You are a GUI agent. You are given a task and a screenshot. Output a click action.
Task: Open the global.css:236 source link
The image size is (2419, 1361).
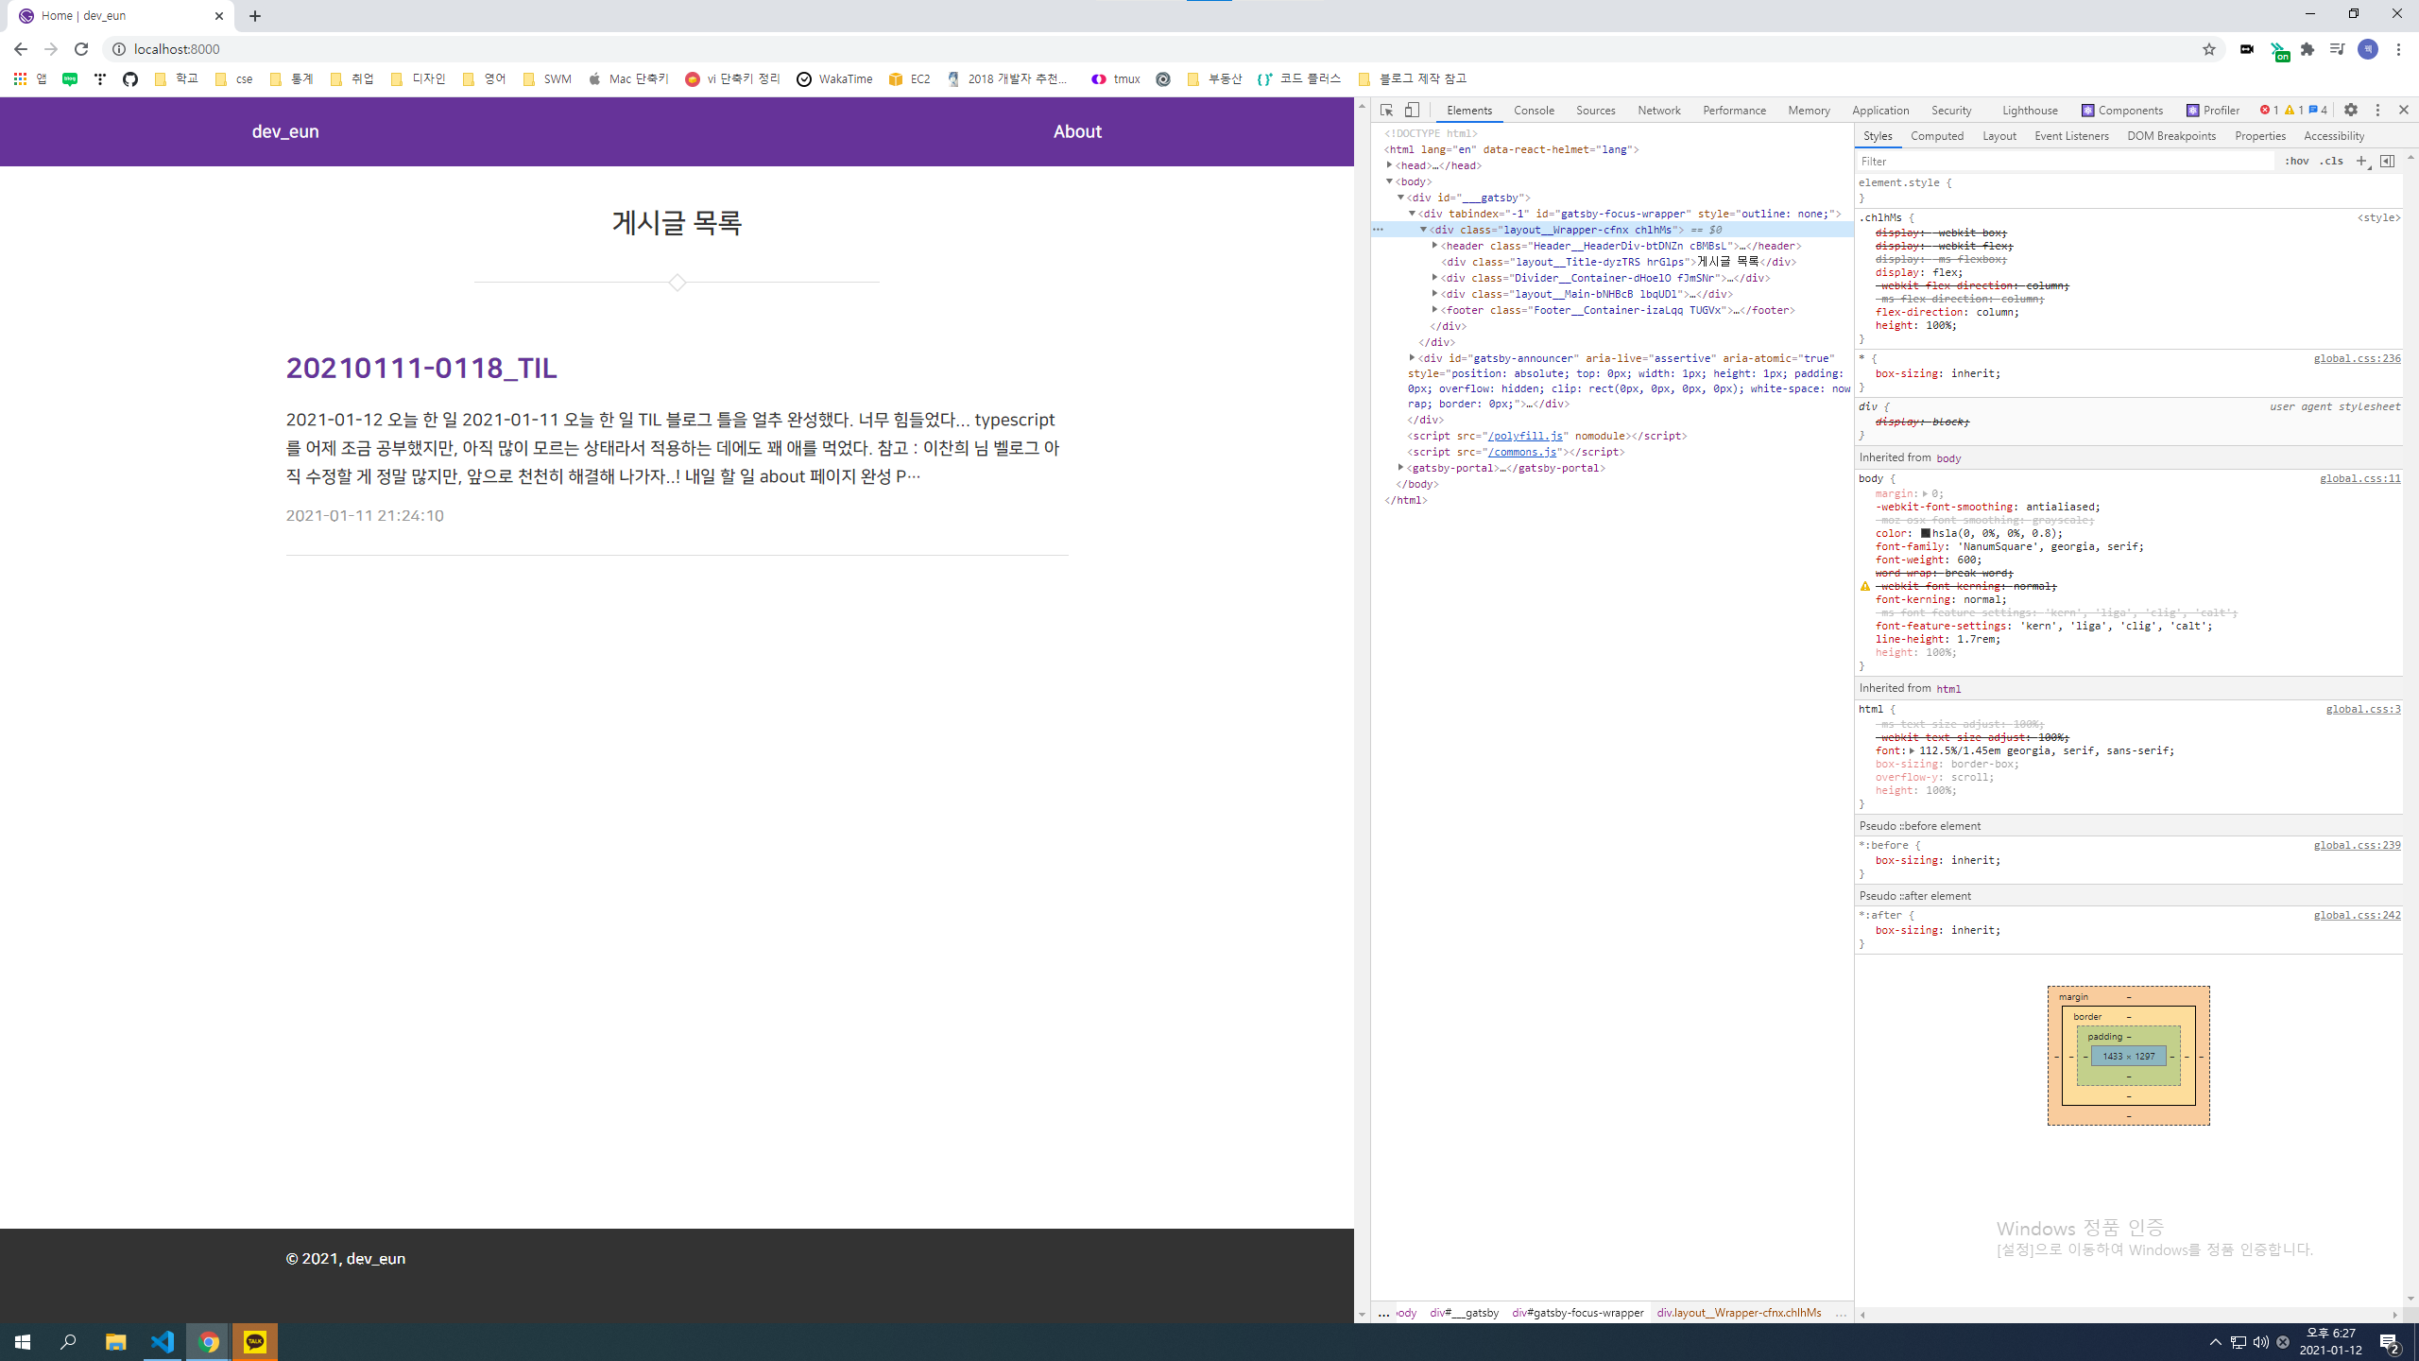pyautogui.click(x=2356, y=358)
